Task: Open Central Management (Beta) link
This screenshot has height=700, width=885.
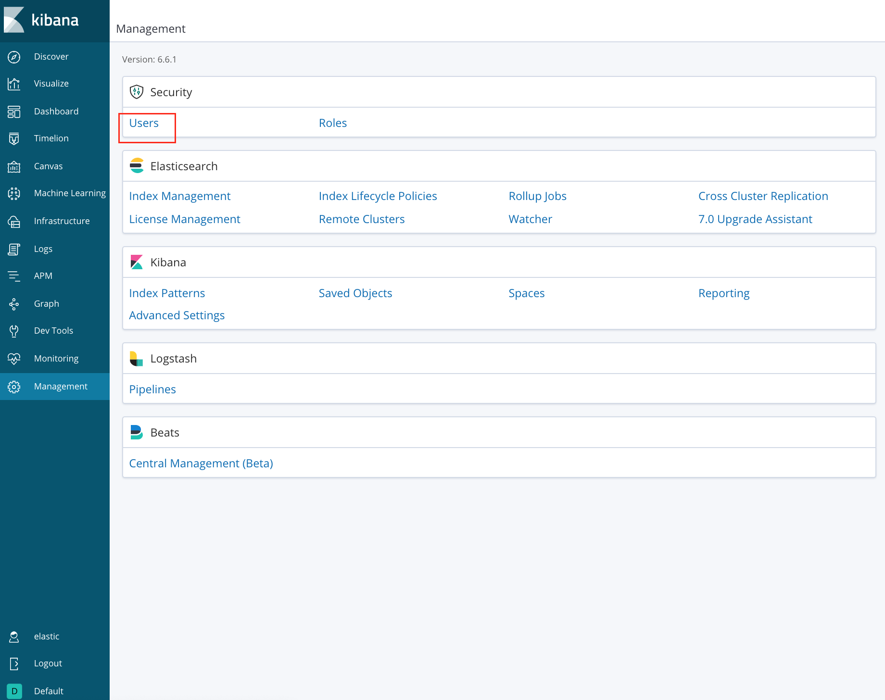Action: pos(201,463)
